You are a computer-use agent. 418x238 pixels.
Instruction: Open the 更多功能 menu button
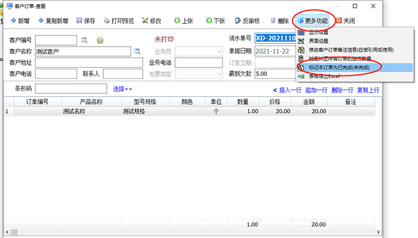(313, 21)
